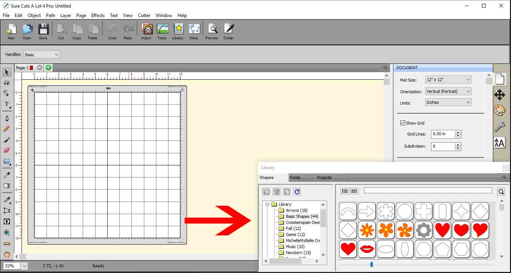The height and width of the screenshot is (273, 511).
Task: Click the library search input field
Action: (428, 191)
